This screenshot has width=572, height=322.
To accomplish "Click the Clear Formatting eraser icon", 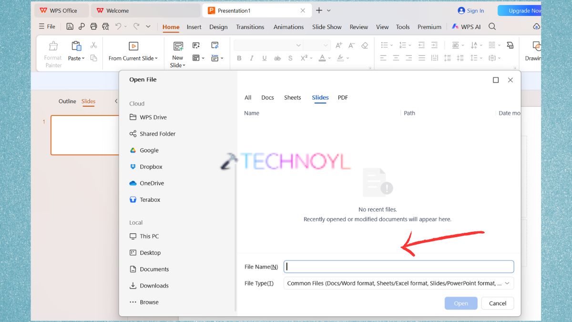I will tap(365, 45).
